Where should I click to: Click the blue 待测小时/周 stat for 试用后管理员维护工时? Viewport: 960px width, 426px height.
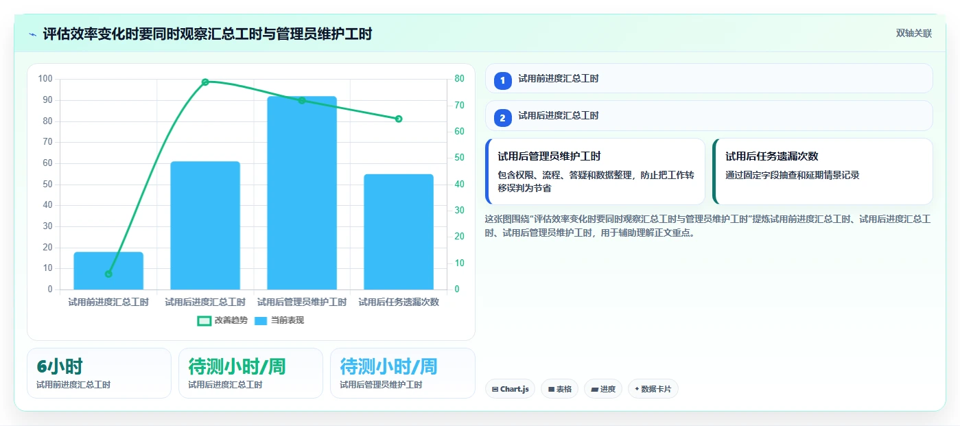point(403,373)
